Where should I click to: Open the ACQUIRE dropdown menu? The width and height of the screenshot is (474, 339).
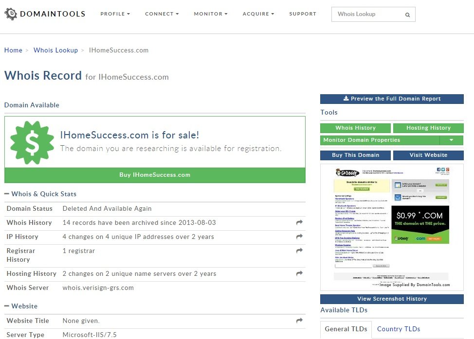coord(258,14)
